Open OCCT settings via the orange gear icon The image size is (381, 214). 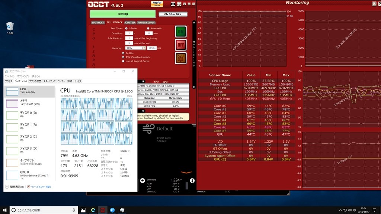[x=181, y=58]
